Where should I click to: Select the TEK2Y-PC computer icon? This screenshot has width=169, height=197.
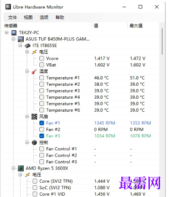14,33
